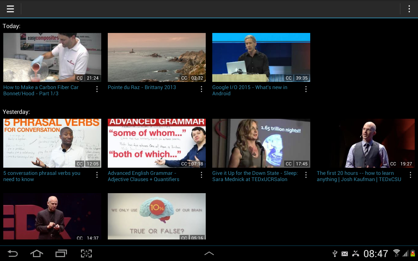418x261 pixels.
Task: Play the TEDx speaker thumbnail lasting 14:37
Action: (52, 216)
